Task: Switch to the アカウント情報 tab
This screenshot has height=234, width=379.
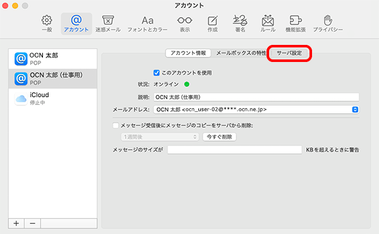Action: tap(188, 53)
